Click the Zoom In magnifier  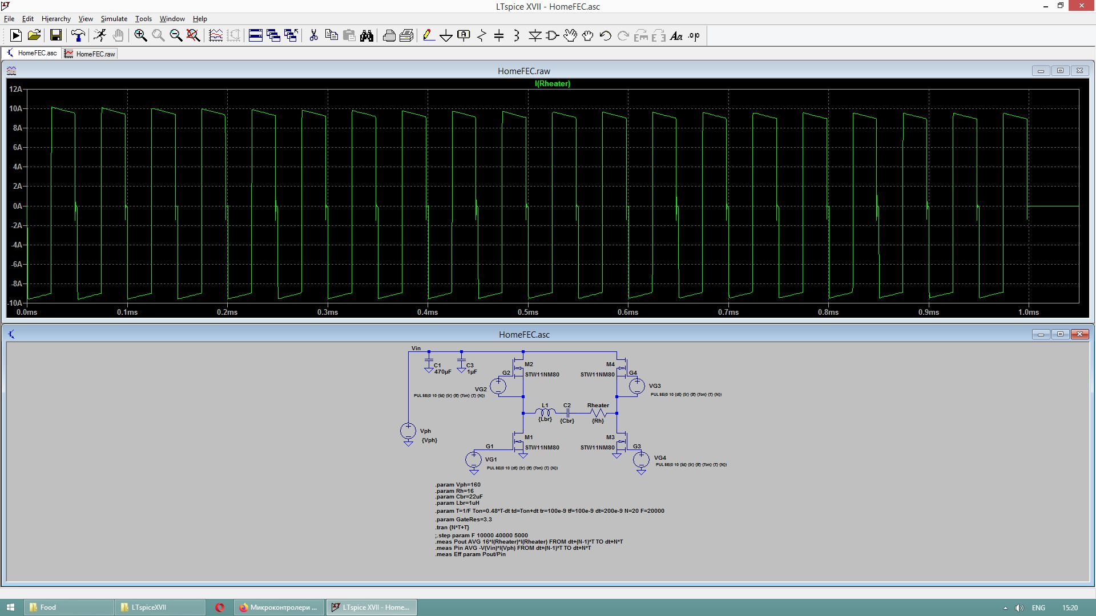coord(140,36)
